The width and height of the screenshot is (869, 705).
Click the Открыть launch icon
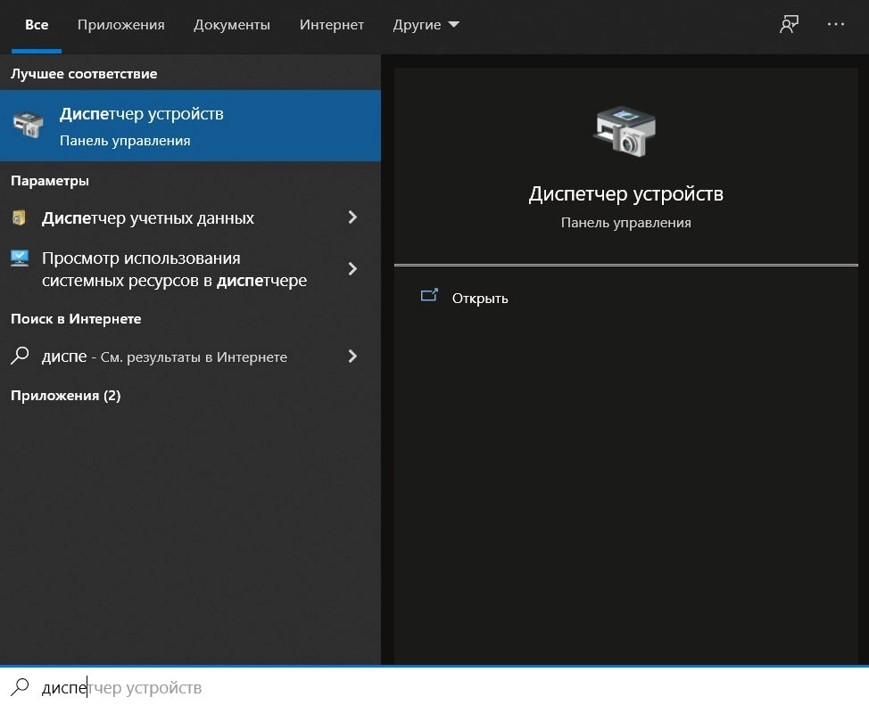[x=429, y=297]
